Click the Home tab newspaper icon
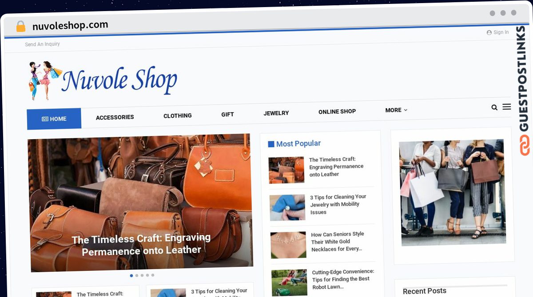Screen dimensions: 533x297 45,119
